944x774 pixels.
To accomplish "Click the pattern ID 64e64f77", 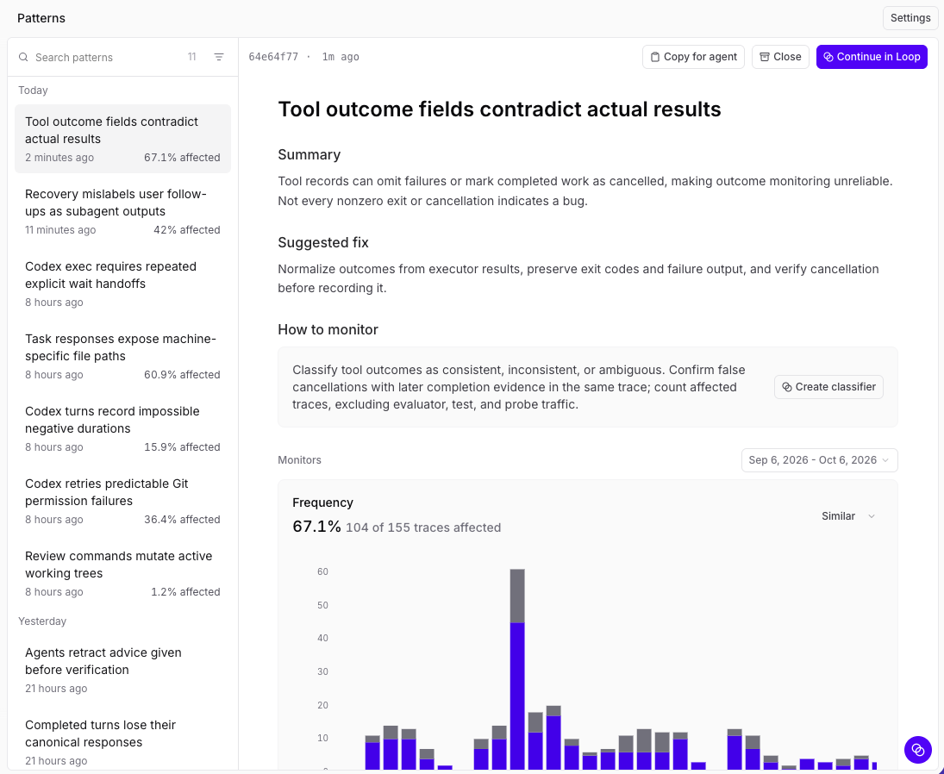I will (x=273, y=57).
